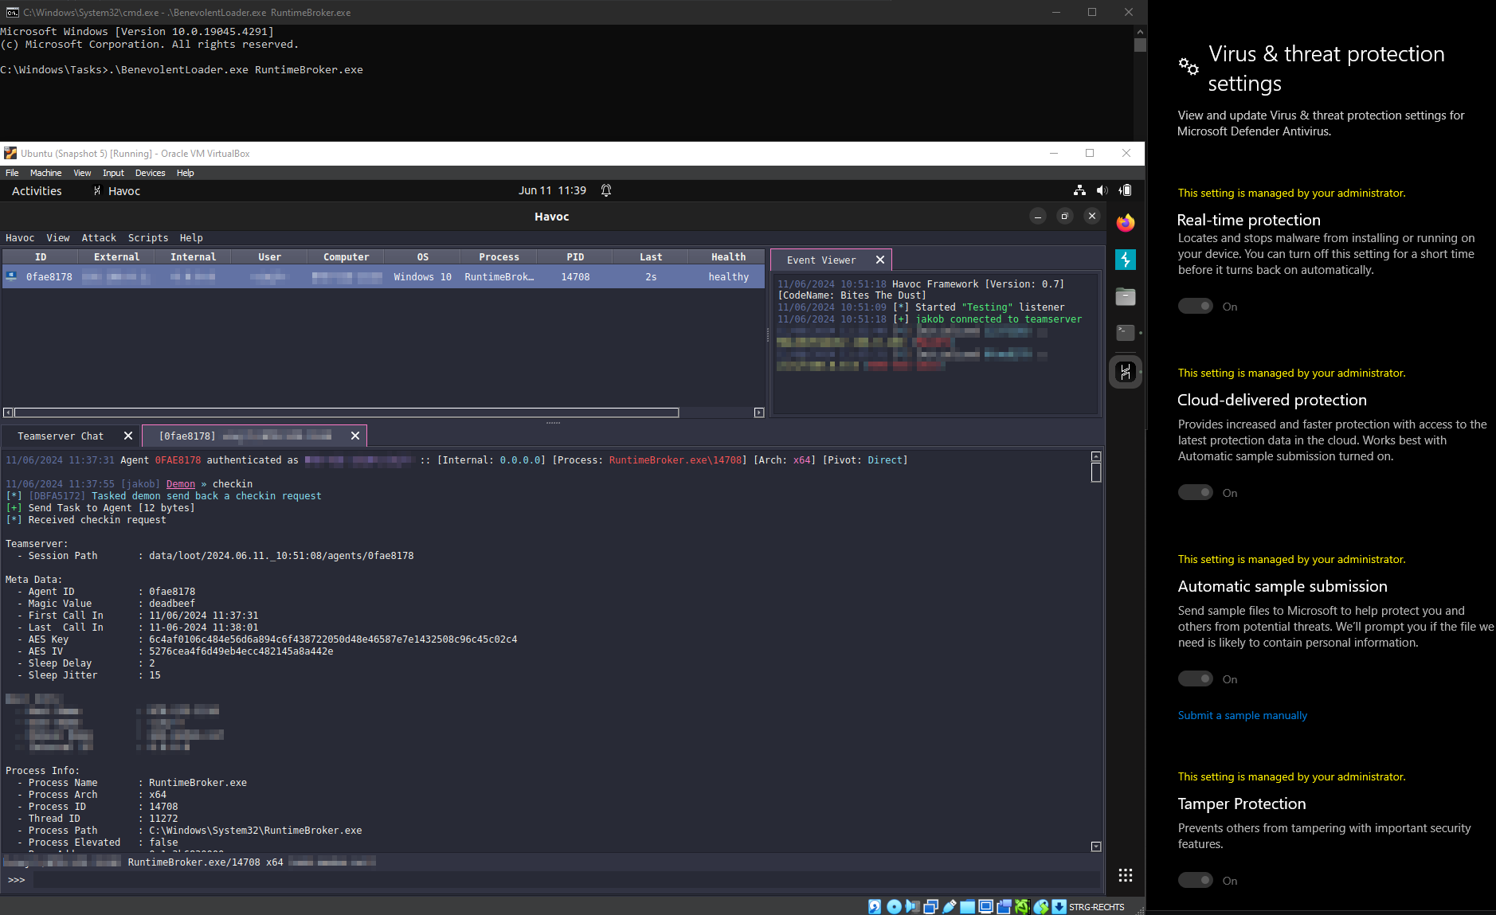
Task: Close the Teamserver Chat tab
Action: (x=128, y=436)
